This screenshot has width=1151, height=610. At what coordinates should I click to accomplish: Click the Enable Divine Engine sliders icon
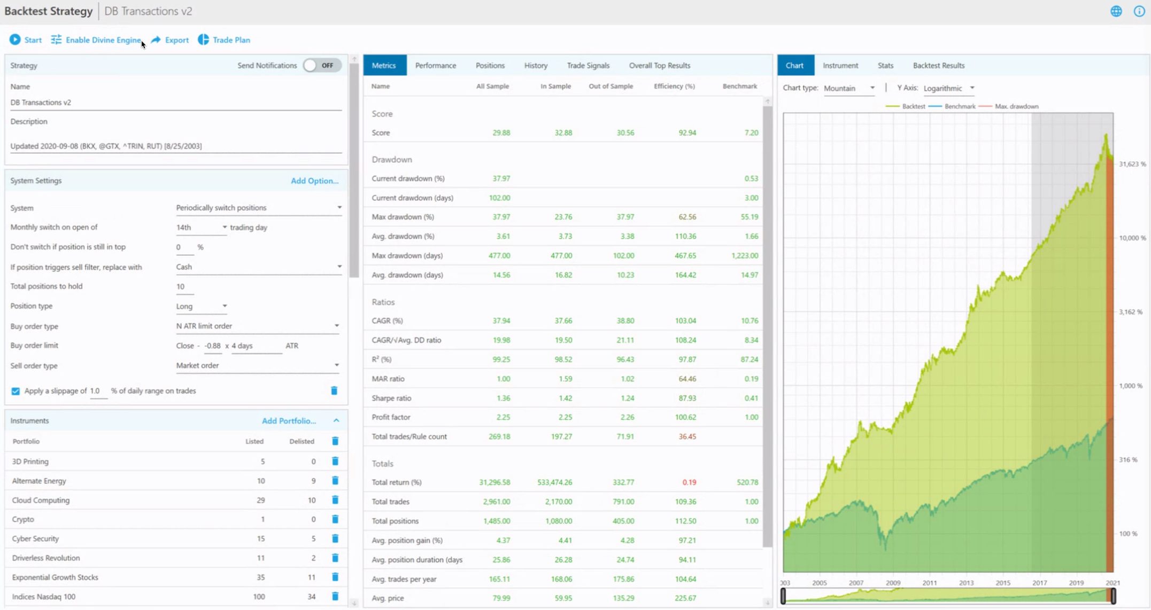[x=56, y=40]
